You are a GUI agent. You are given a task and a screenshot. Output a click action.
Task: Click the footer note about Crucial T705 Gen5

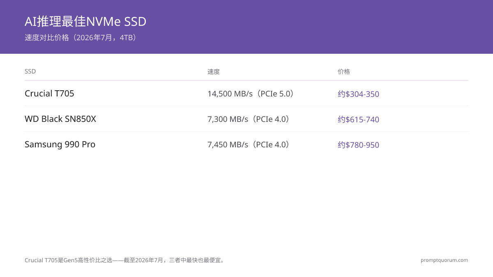pos(125,260)
